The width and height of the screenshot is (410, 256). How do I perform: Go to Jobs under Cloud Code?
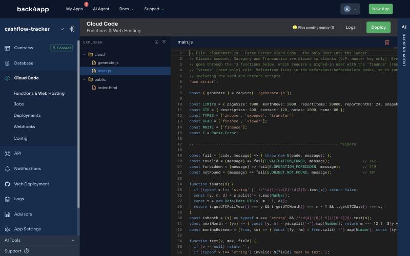click(x=18, y=104)
